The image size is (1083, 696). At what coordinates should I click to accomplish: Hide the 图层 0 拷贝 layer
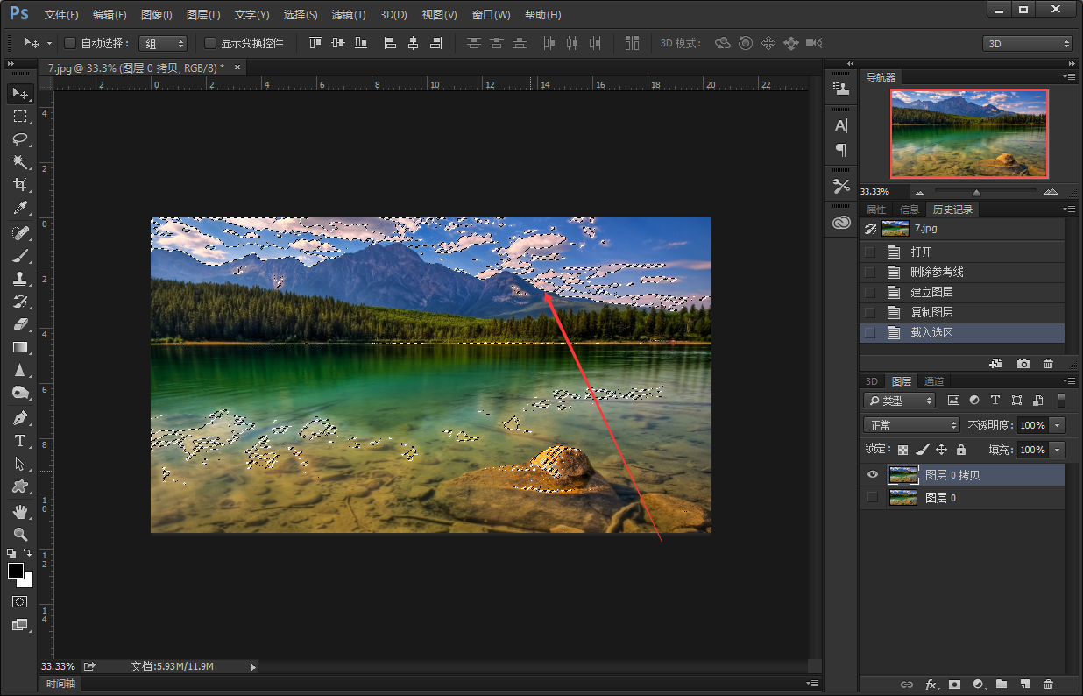(x=872, y=475)
